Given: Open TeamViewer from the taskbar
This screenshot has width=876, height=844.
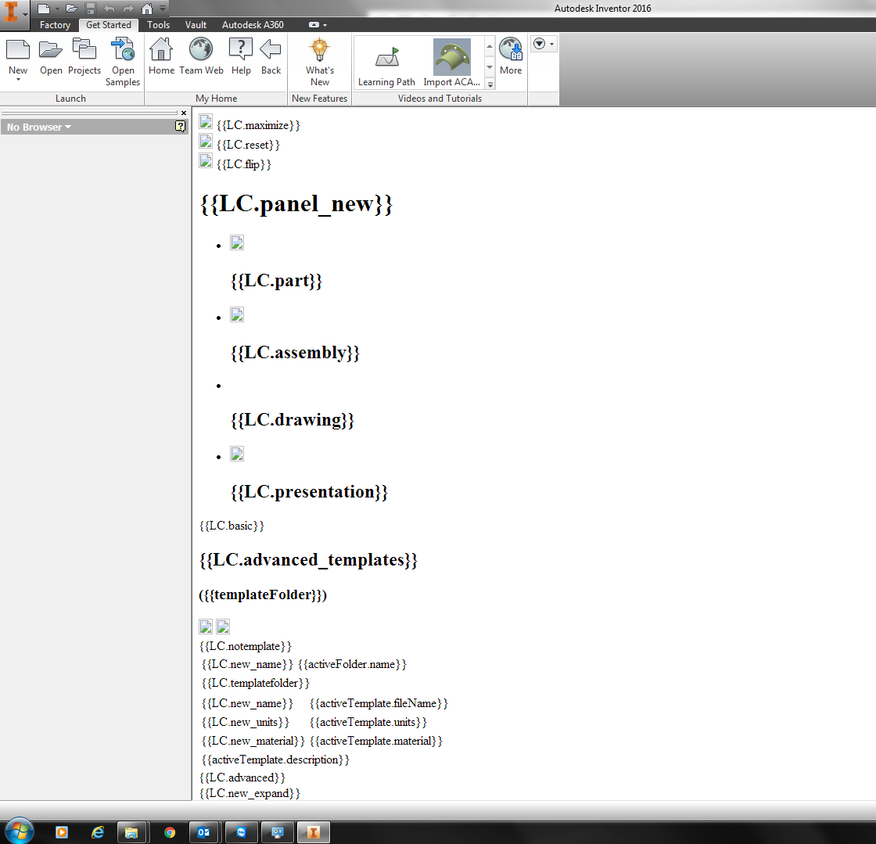Looking at the screenshot, I should tap(241, 832).
